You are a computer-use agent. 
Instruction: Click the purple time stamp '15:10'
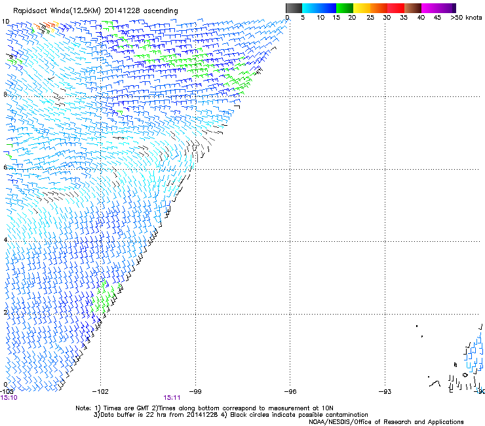coord(9,398)
